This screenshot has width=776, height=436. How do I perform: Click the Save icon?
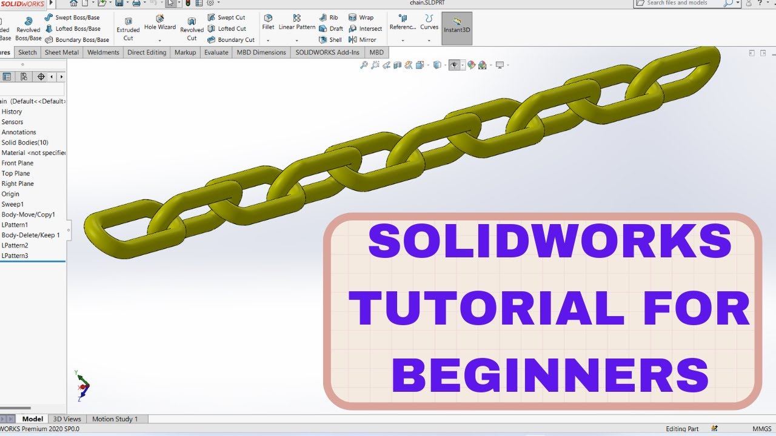point(119,3)
